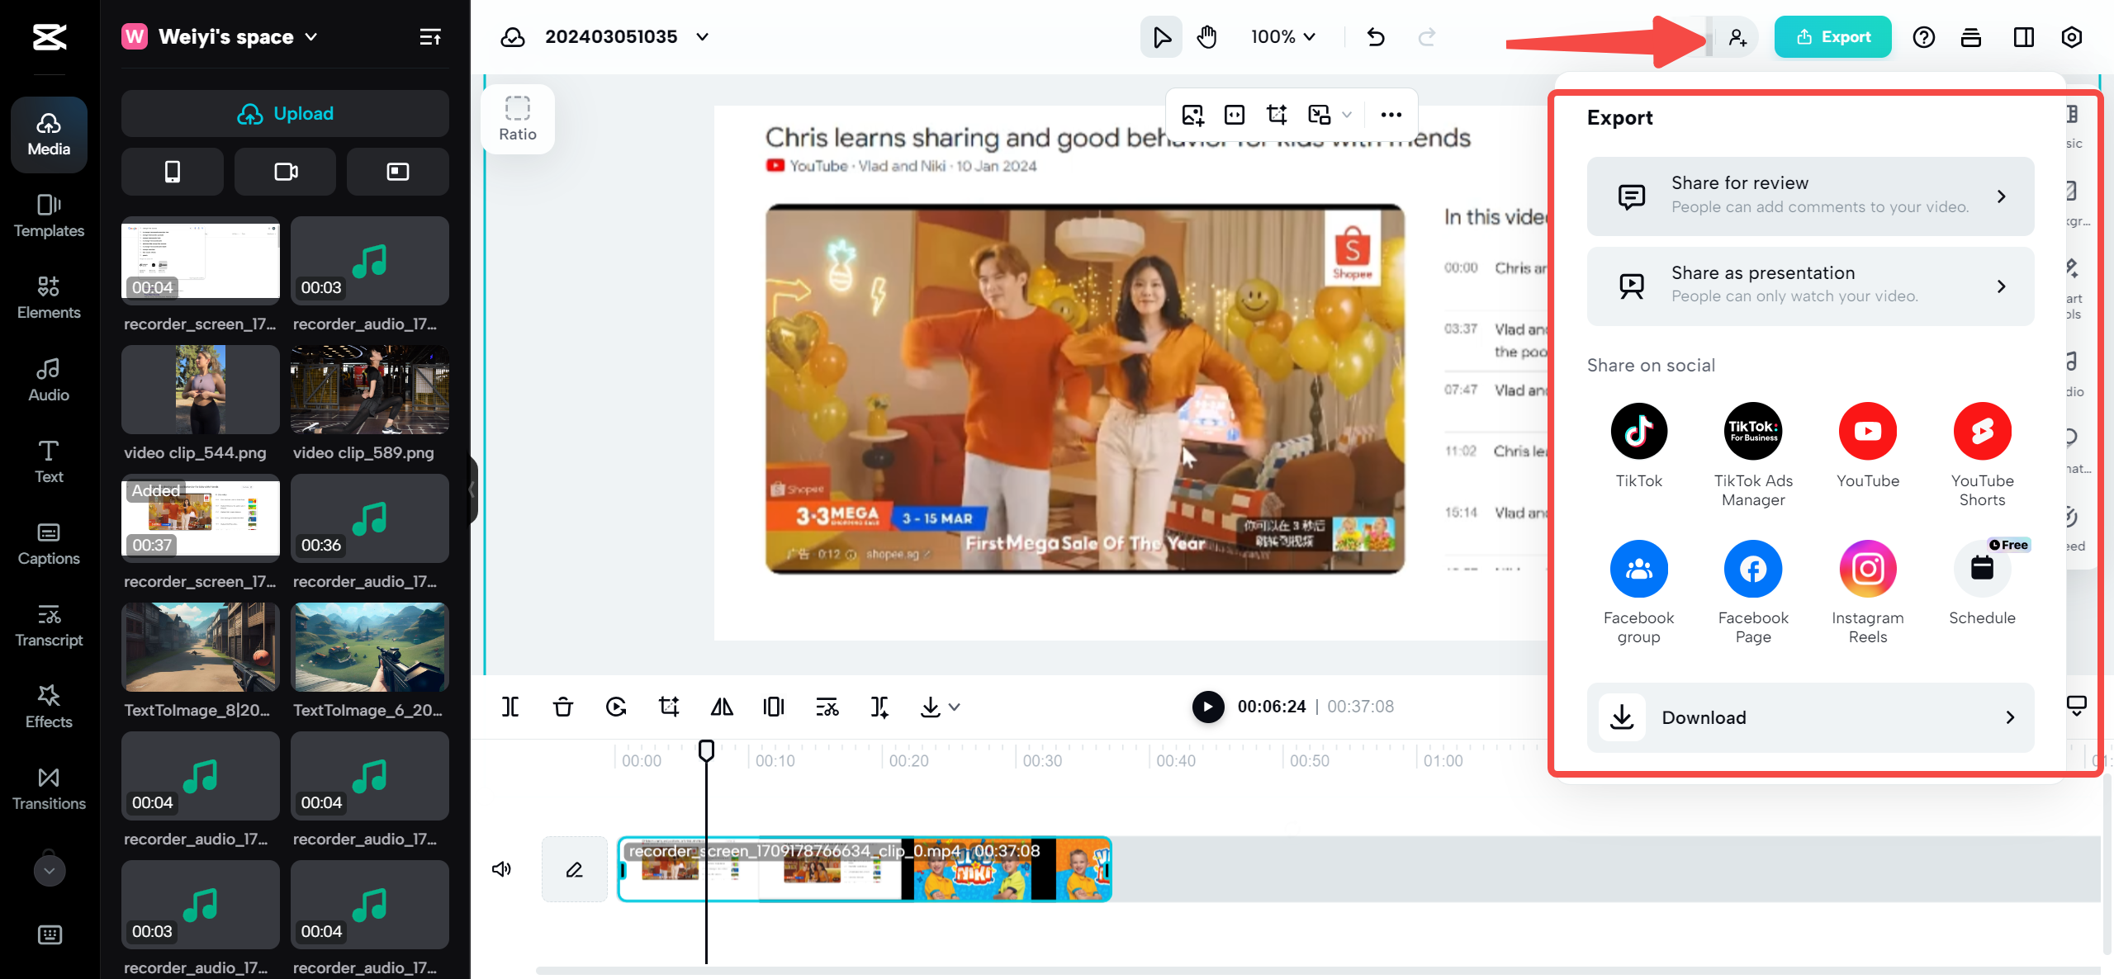Crop the selected clip

(668, 707)
